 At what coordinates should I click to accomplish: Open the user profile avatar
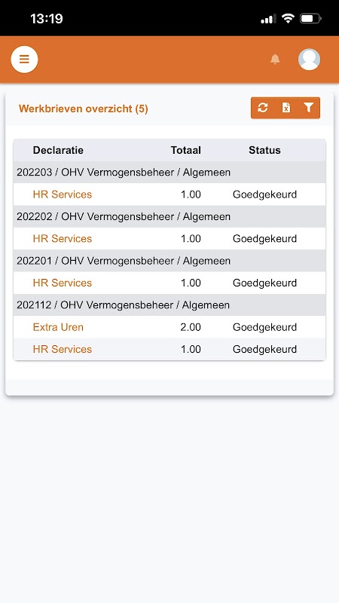(x=309, y=60)
